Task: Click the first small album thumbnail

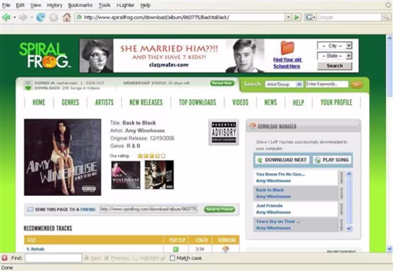Action: [126, 175]
